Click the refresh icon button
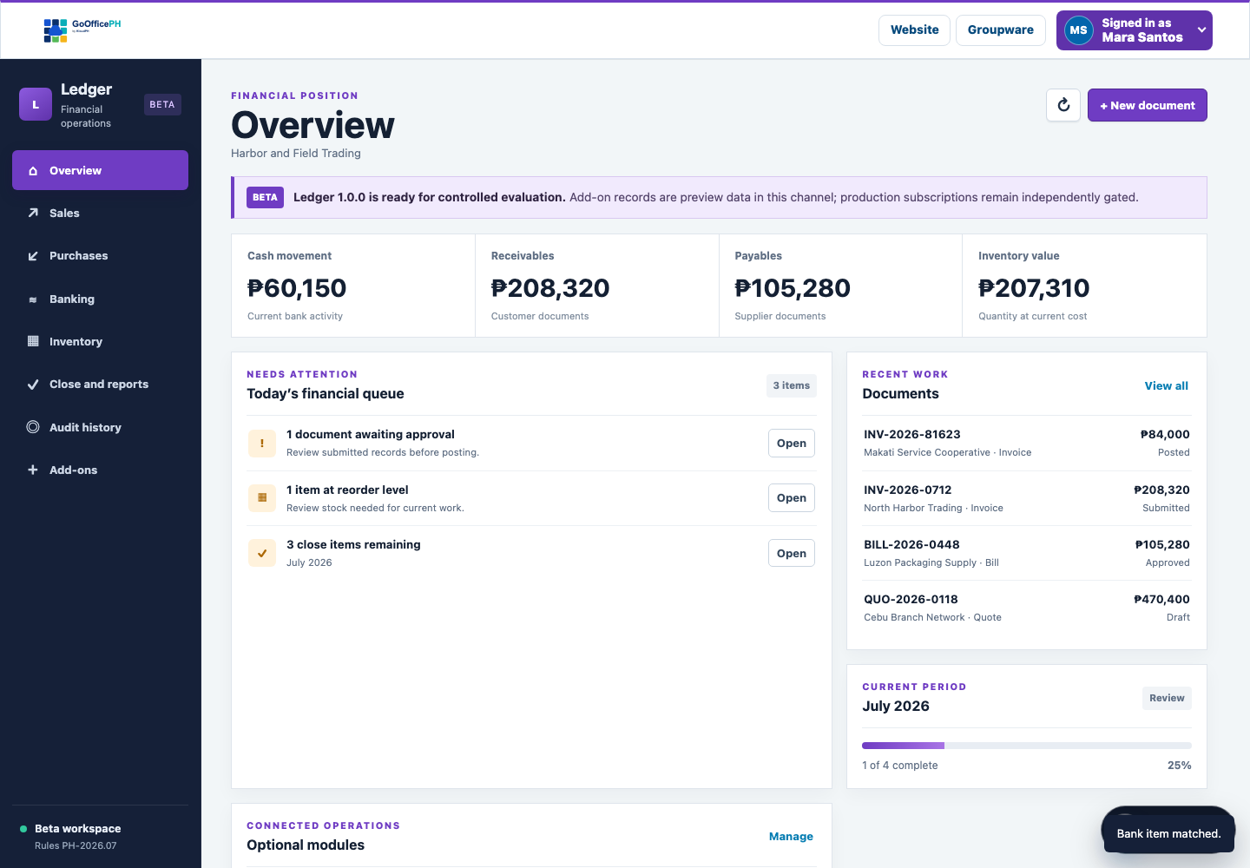This screenshot has width=1250, height=868. click(1063, 105)
